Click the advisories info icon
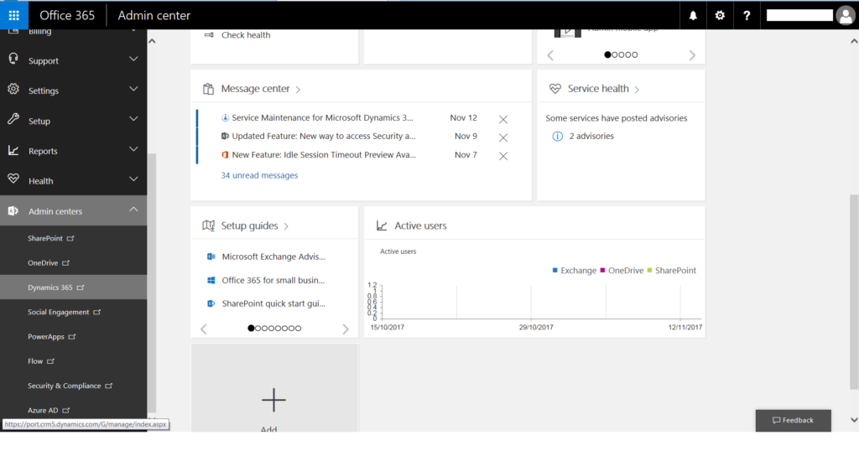This screenshot has height=461, width=859. [557, 137]
